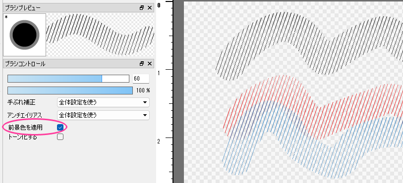Click the brush size field showing 60
Viewport: 403px width, 183px height.
pos(141,79)
